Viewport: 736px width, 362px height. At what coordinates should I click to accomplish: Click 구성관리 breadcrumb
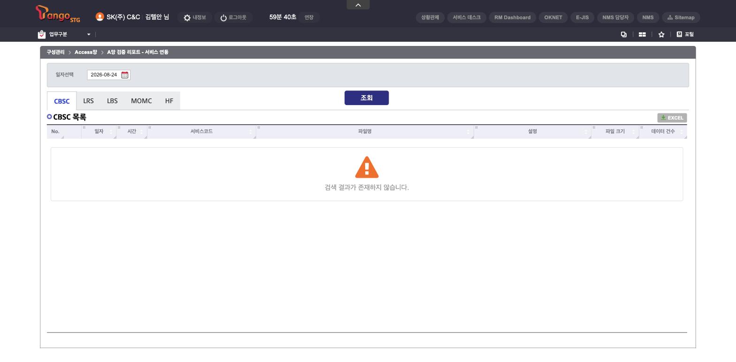point(55,52)
